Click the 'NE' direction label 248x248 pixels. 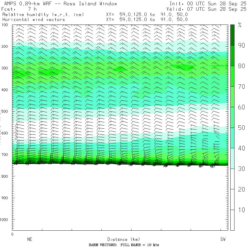[x=30, y=239]
